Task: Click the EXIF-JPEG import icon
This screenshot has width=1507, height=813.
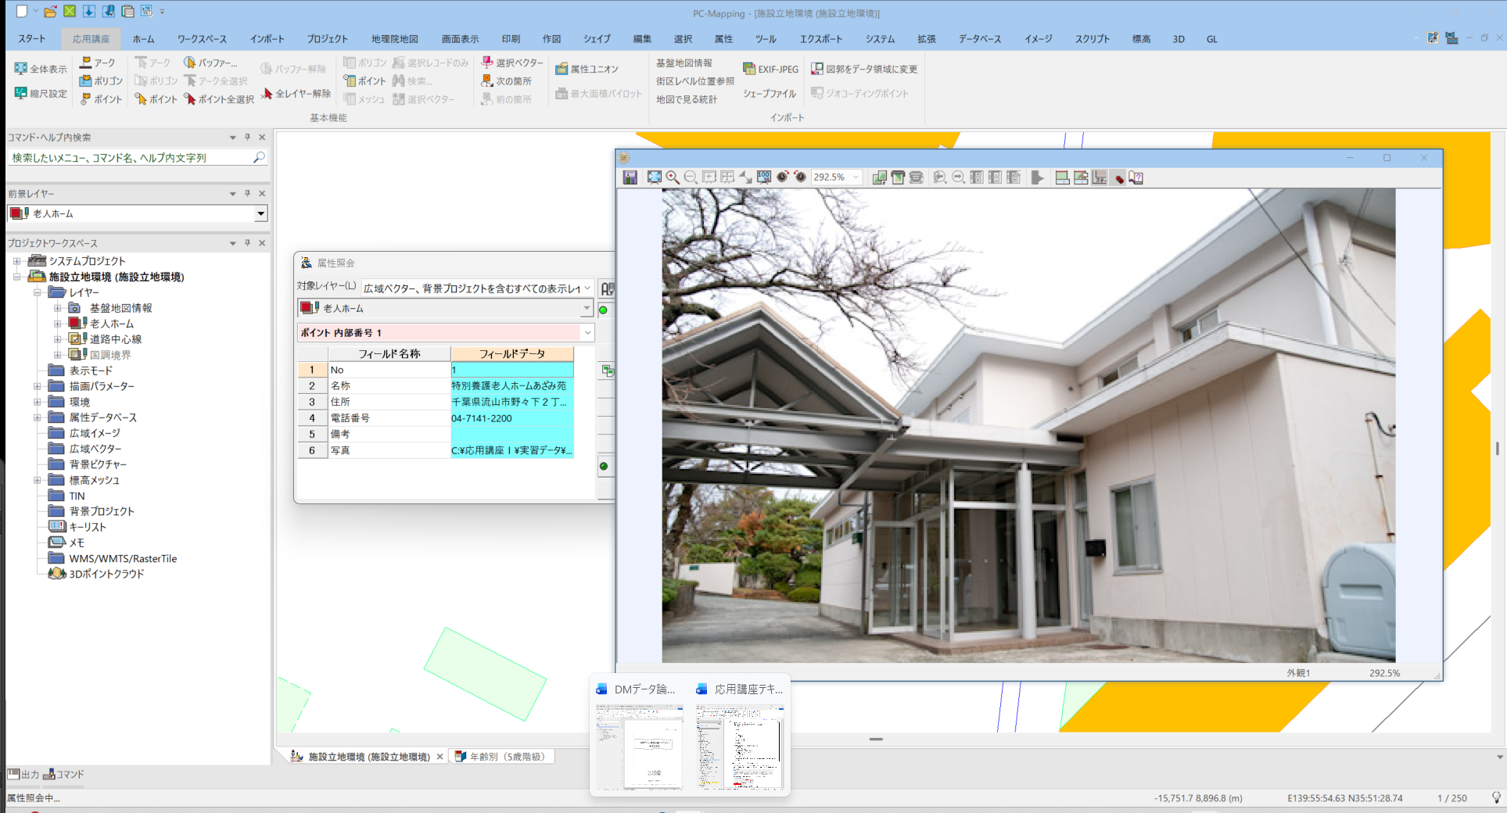Action: (x=749, y=69)
